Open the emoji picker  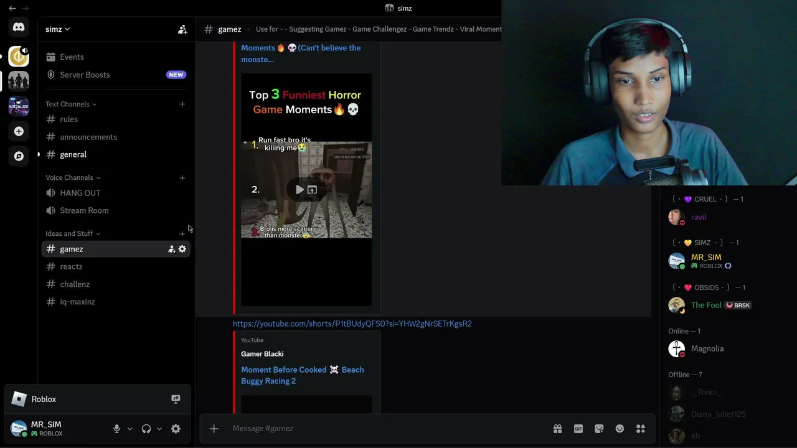(x=620, y=428)
